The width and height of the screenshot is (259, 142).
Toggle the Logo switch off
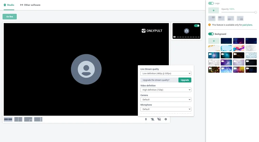tap(211, 3)
